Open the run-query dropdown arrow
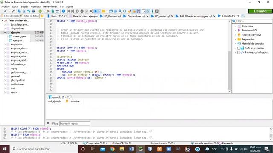Screen dimensions: 273x153 tap(99, 11)
